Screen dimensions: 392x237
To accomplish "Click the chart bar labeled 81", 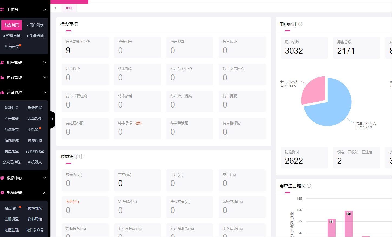I will [x=332, y=228].
